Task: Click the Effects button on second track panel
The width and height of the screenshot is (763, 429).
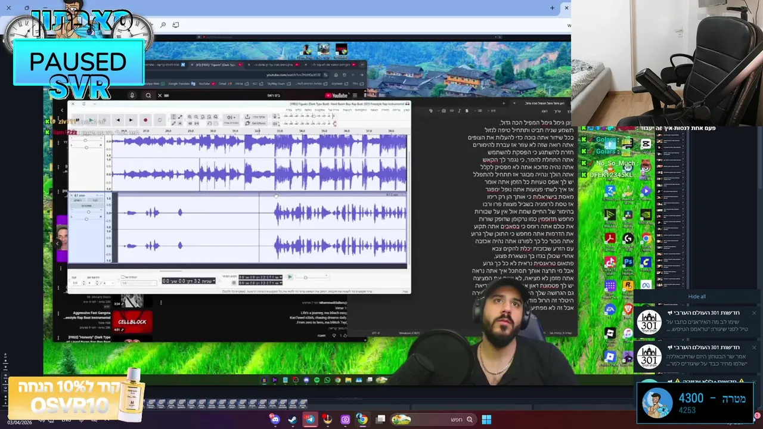Action: click(x=86, y=206)
